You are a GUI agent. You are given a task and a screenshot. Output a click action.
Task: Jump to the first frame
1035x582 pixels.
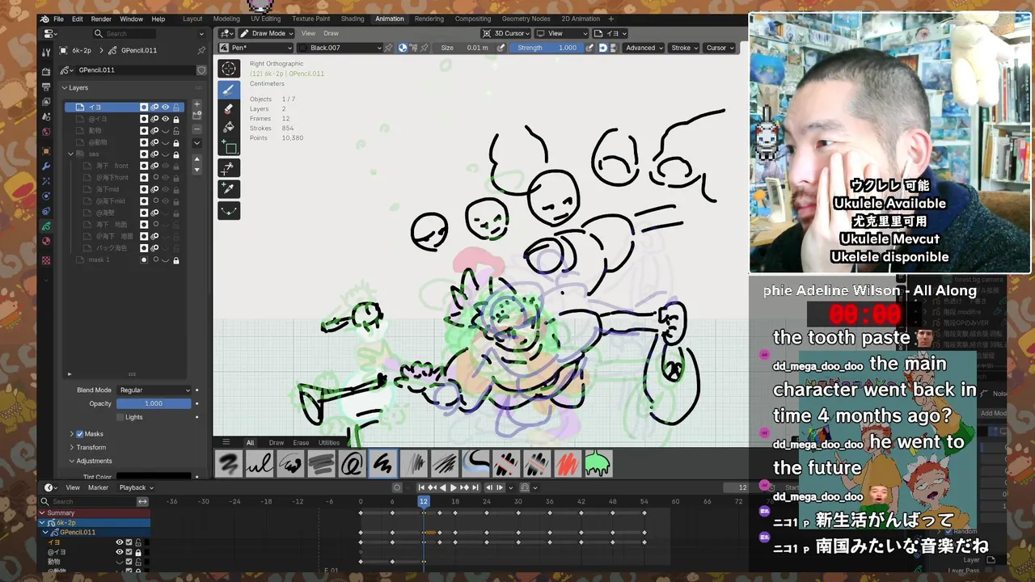point(421,487)
